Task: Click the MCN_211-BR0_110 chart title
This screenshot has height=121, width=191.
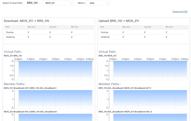Action: pos(13,56)
